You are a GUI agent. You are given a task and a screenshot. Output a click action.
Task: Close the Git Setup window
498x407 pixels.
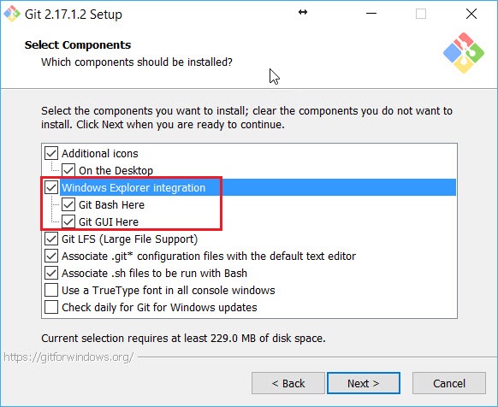pos(471,14)
